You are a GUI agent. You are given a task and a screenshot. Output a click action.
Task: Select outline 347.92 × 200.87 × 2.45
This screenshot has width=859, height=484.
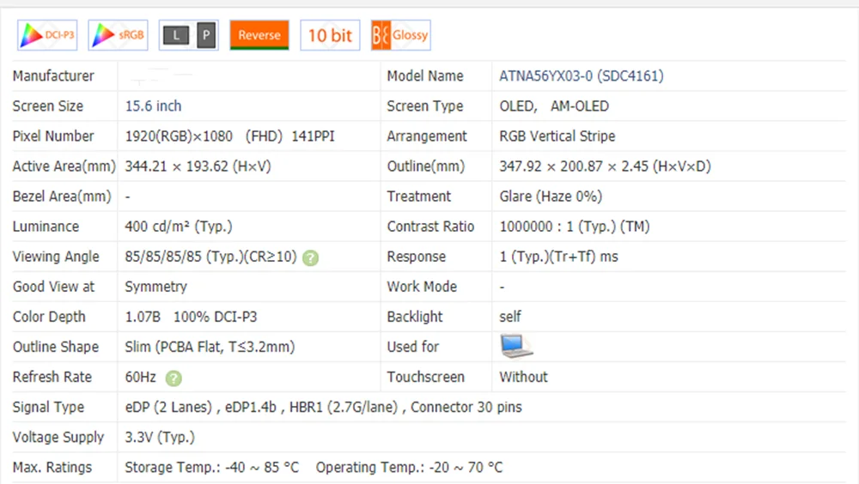point(605,166)
